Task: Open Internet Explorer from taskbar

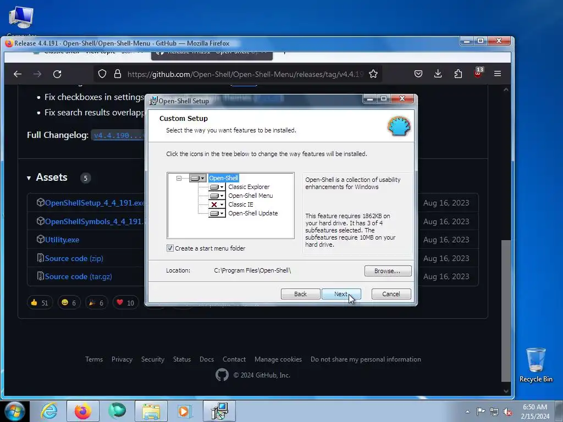Action: click(x=49, y=411)
